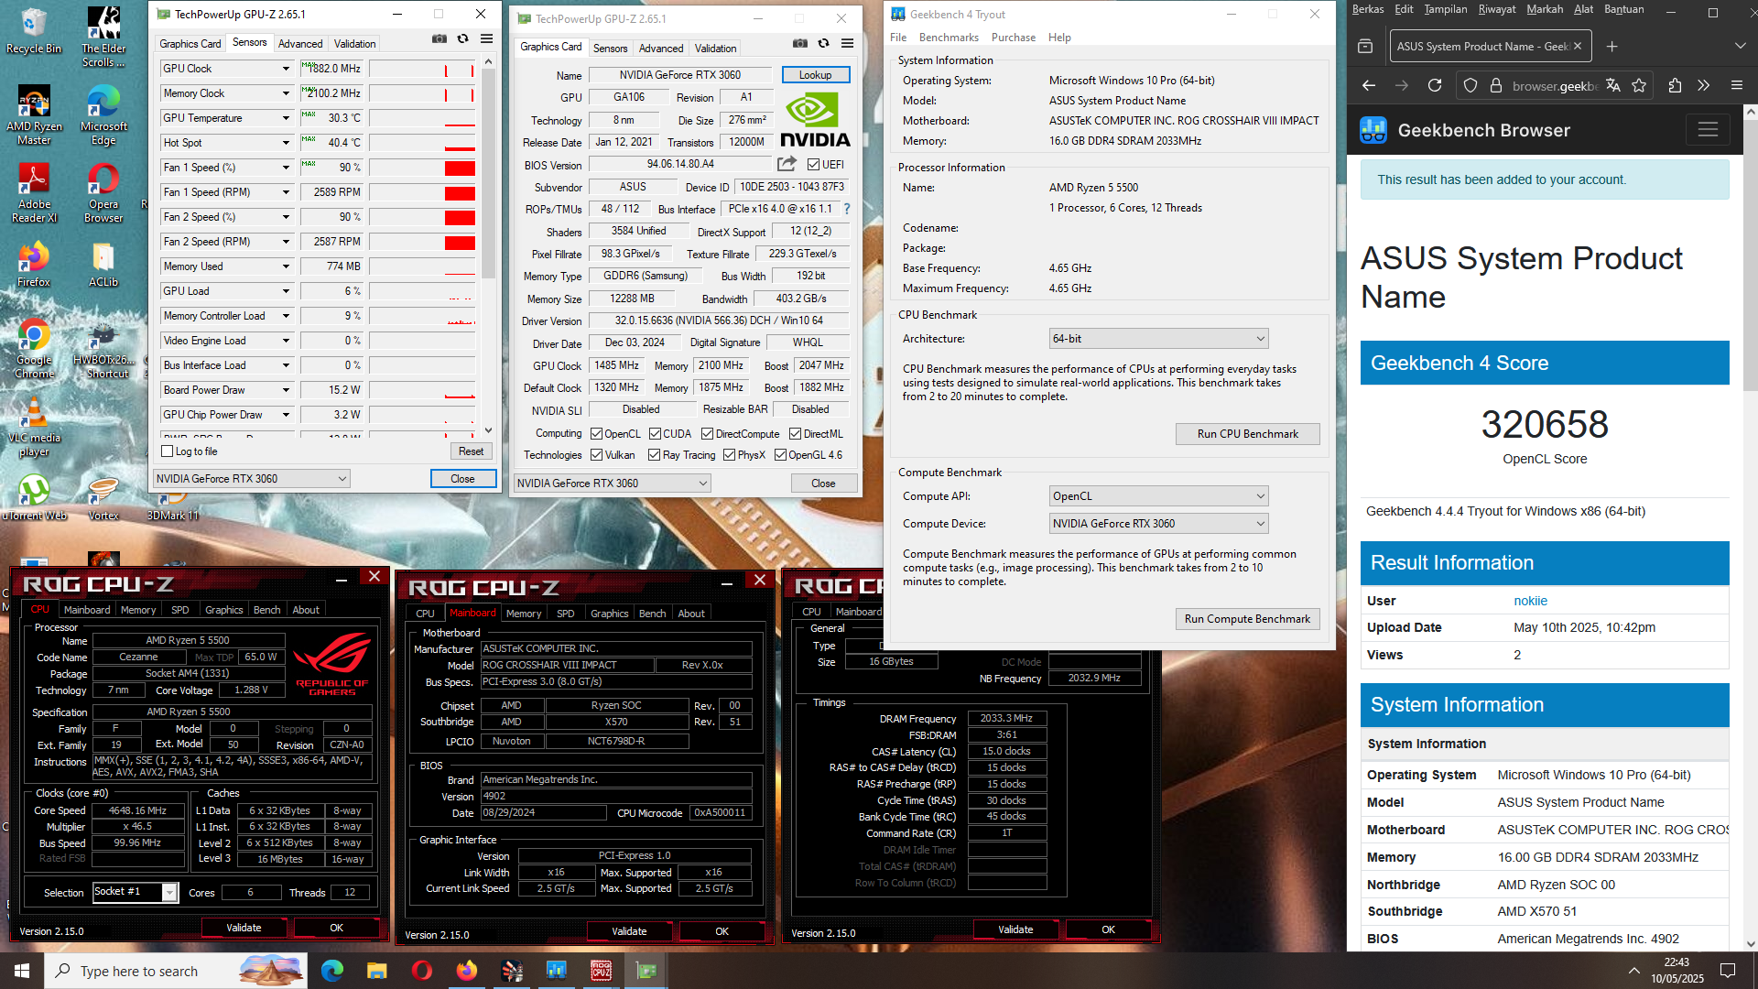Toggle PhysX checkbox
Screen dimensions: 1758x989
click(x=730, y=455)
